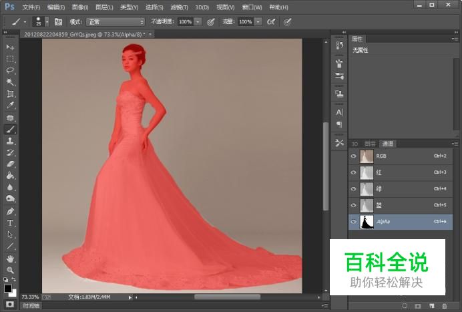Open the Character panel icon
This screenshot has height=312, width=462.
click(339, 112)
